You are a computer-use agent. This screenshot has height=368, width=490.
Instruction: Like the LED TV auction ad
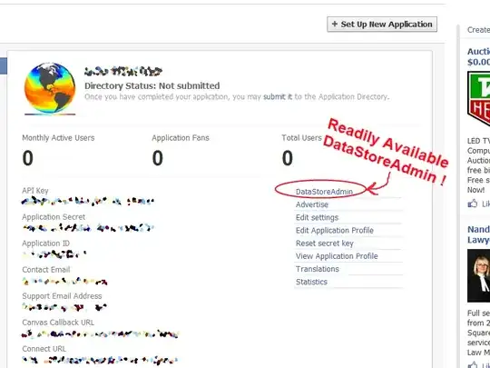(479, 204)
